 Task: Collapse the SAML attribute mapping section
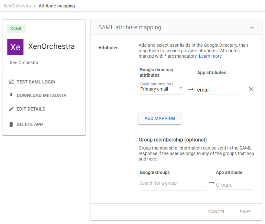(252, 28)
